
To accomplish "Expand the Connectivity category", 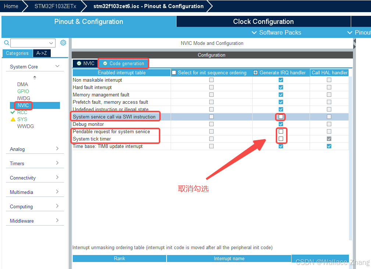I will (x=57, y=177).
